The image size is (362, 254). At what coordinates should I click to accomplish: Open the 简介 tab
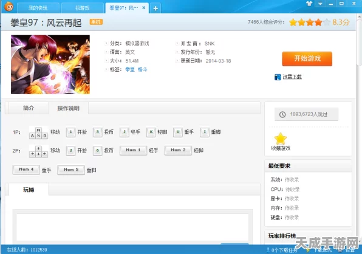pos(29,108)
